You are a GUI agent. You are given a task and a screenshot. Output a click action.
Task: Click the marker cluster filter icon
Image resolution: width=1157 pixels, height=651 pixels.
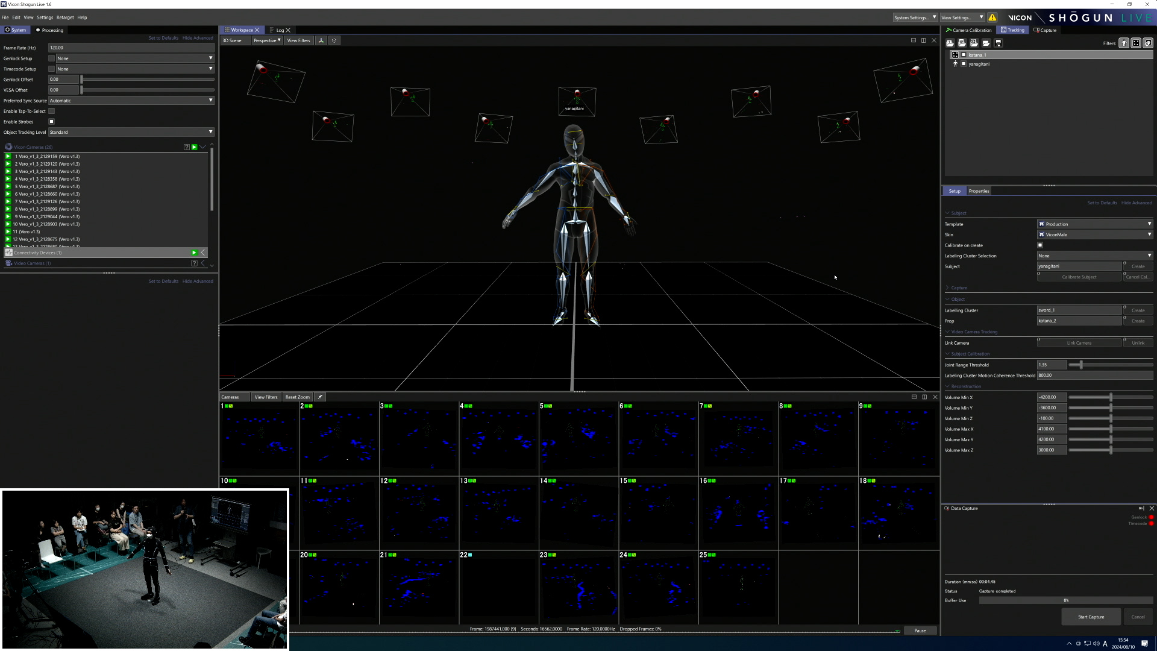(1136, 43)
